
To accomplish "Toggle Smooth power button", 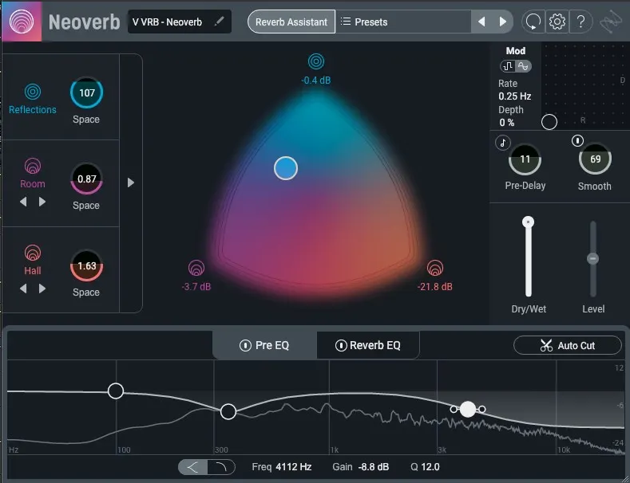I will pyautogui.click(x=577, y=141).
